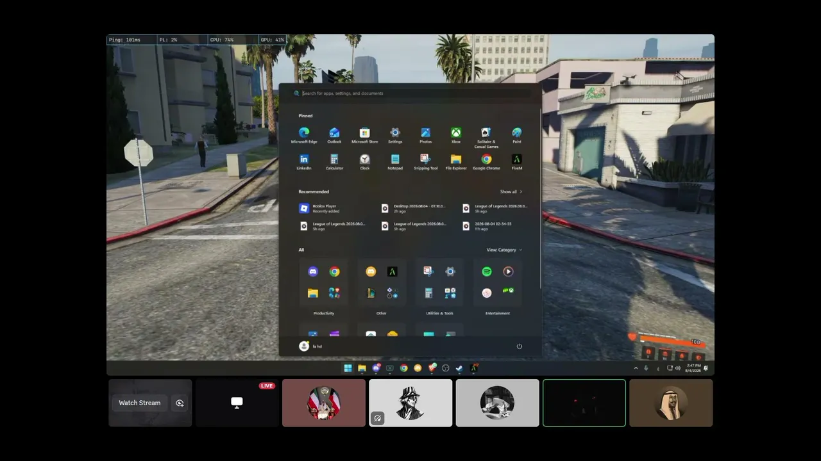This screenshot has width=821, height=461.
Task: Open File Explorer from the taskbar
Action: pos(362,368)
